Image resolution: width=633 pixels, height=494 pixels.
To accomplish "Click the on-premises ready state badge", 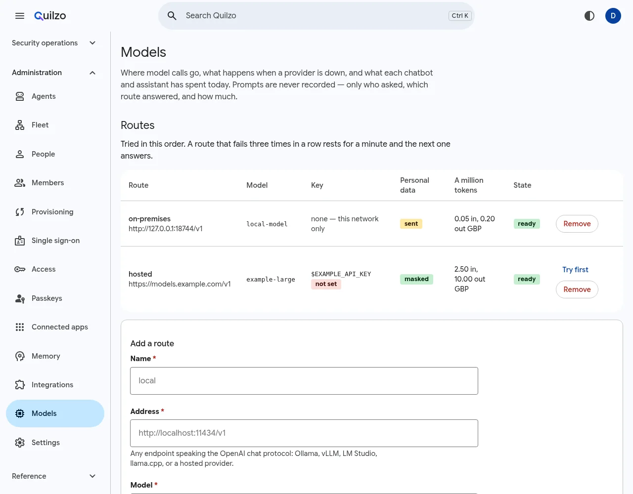I will 527,224.
